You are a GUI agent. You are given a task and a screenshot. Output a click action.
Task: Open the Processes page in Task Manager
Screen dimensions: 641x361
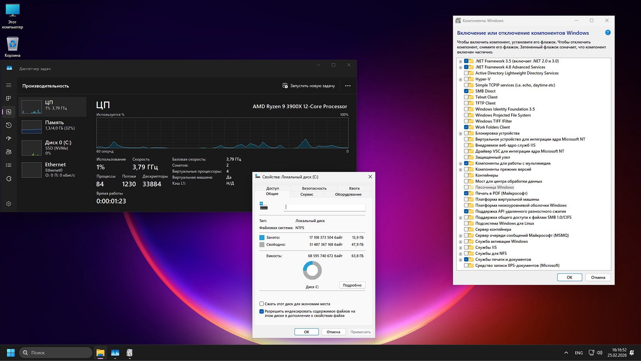[x=9, y=99]
